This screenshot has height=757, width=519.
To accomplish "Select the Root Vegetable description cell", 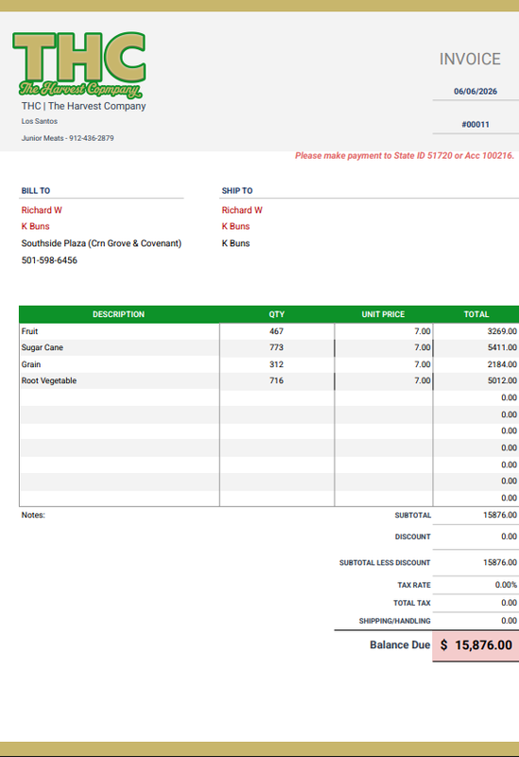I will pos(119,380).
